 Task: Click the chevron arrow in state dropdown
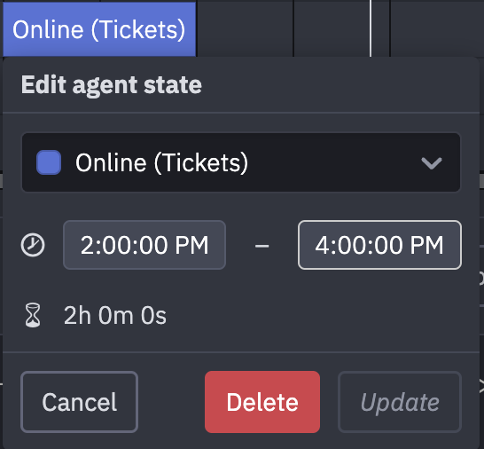pos(432,163)
